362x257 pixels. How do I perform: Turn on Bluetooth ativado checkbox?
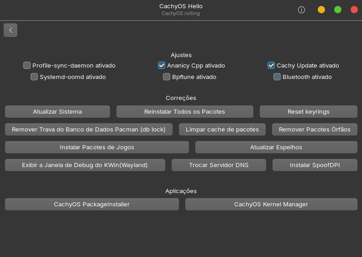tap(277, 77)
